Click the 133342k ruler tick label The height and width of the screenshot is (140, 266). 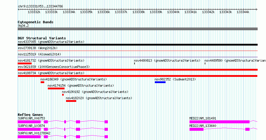[x=208, y=12]
